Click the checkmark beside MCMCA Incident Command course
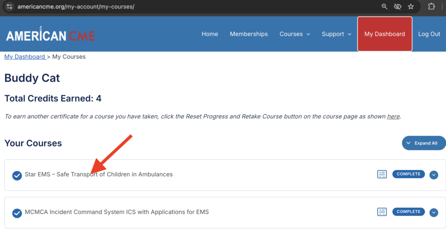This screenshot has width=446, height=232. [17, 213]
